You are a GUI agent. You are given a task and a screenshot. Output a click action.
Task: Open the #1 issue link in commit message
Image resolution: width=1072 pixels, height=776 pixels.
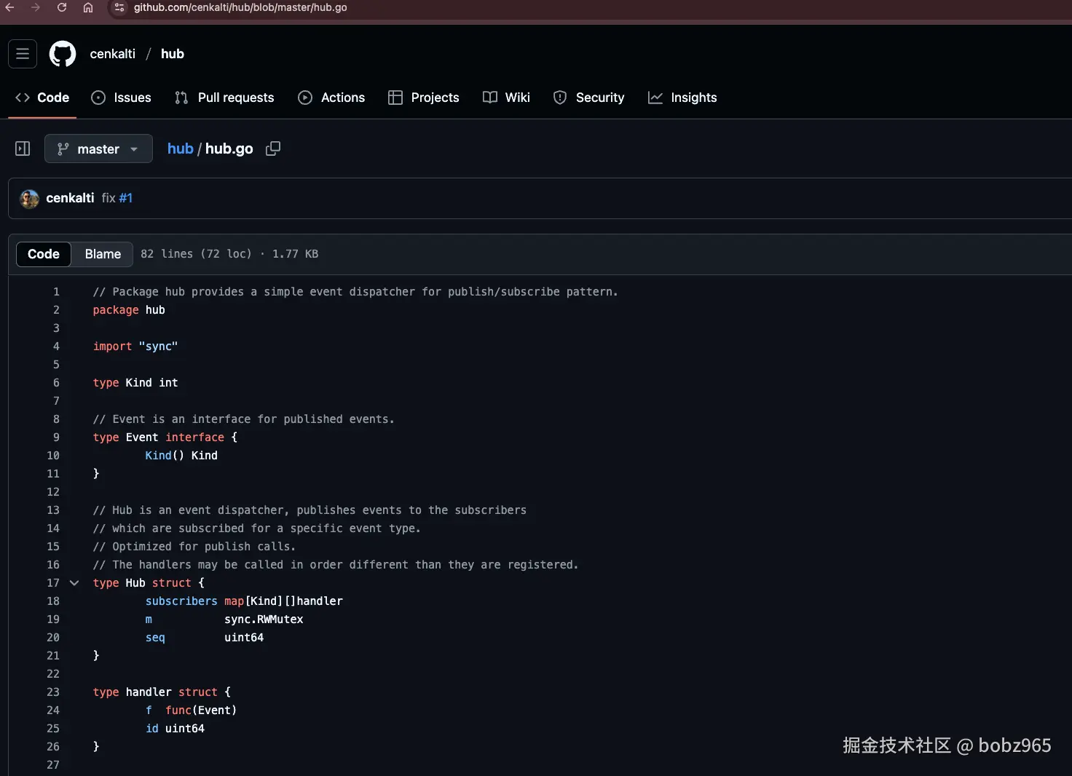coord(126,198)
